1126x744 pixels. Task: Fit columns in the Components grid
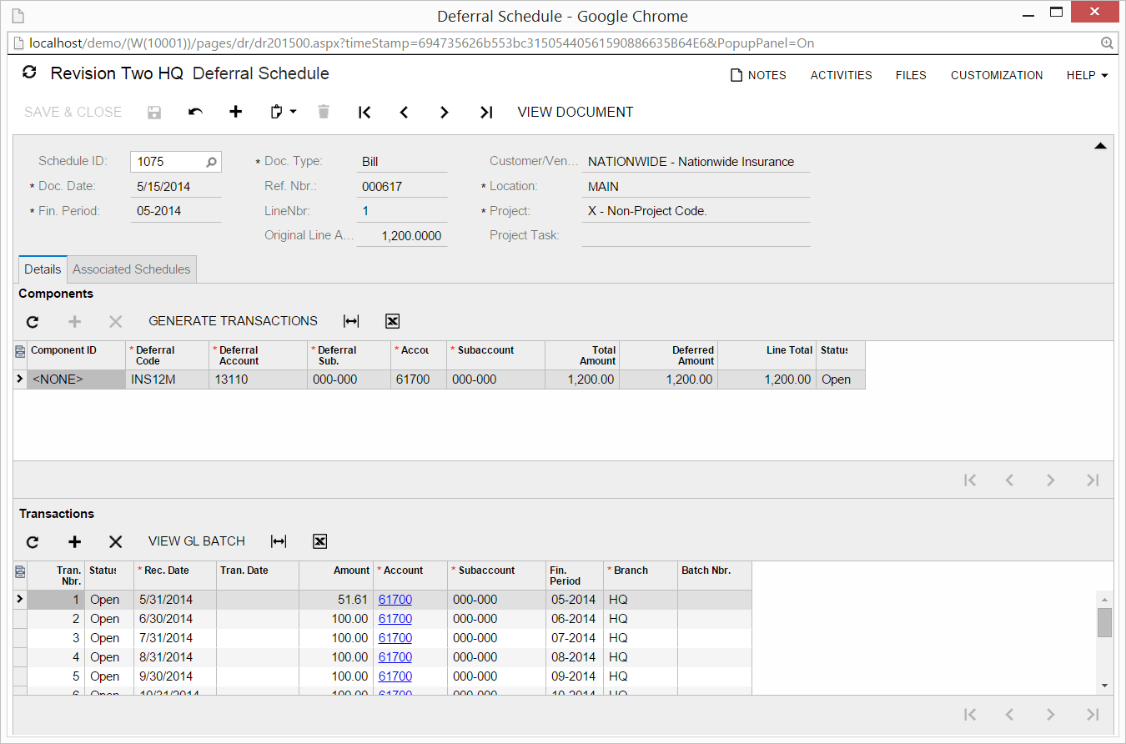pos(351,321)
